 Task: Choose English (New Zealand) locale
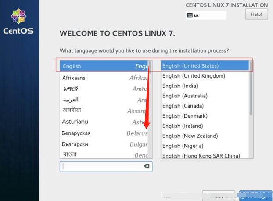pos(205,136)
